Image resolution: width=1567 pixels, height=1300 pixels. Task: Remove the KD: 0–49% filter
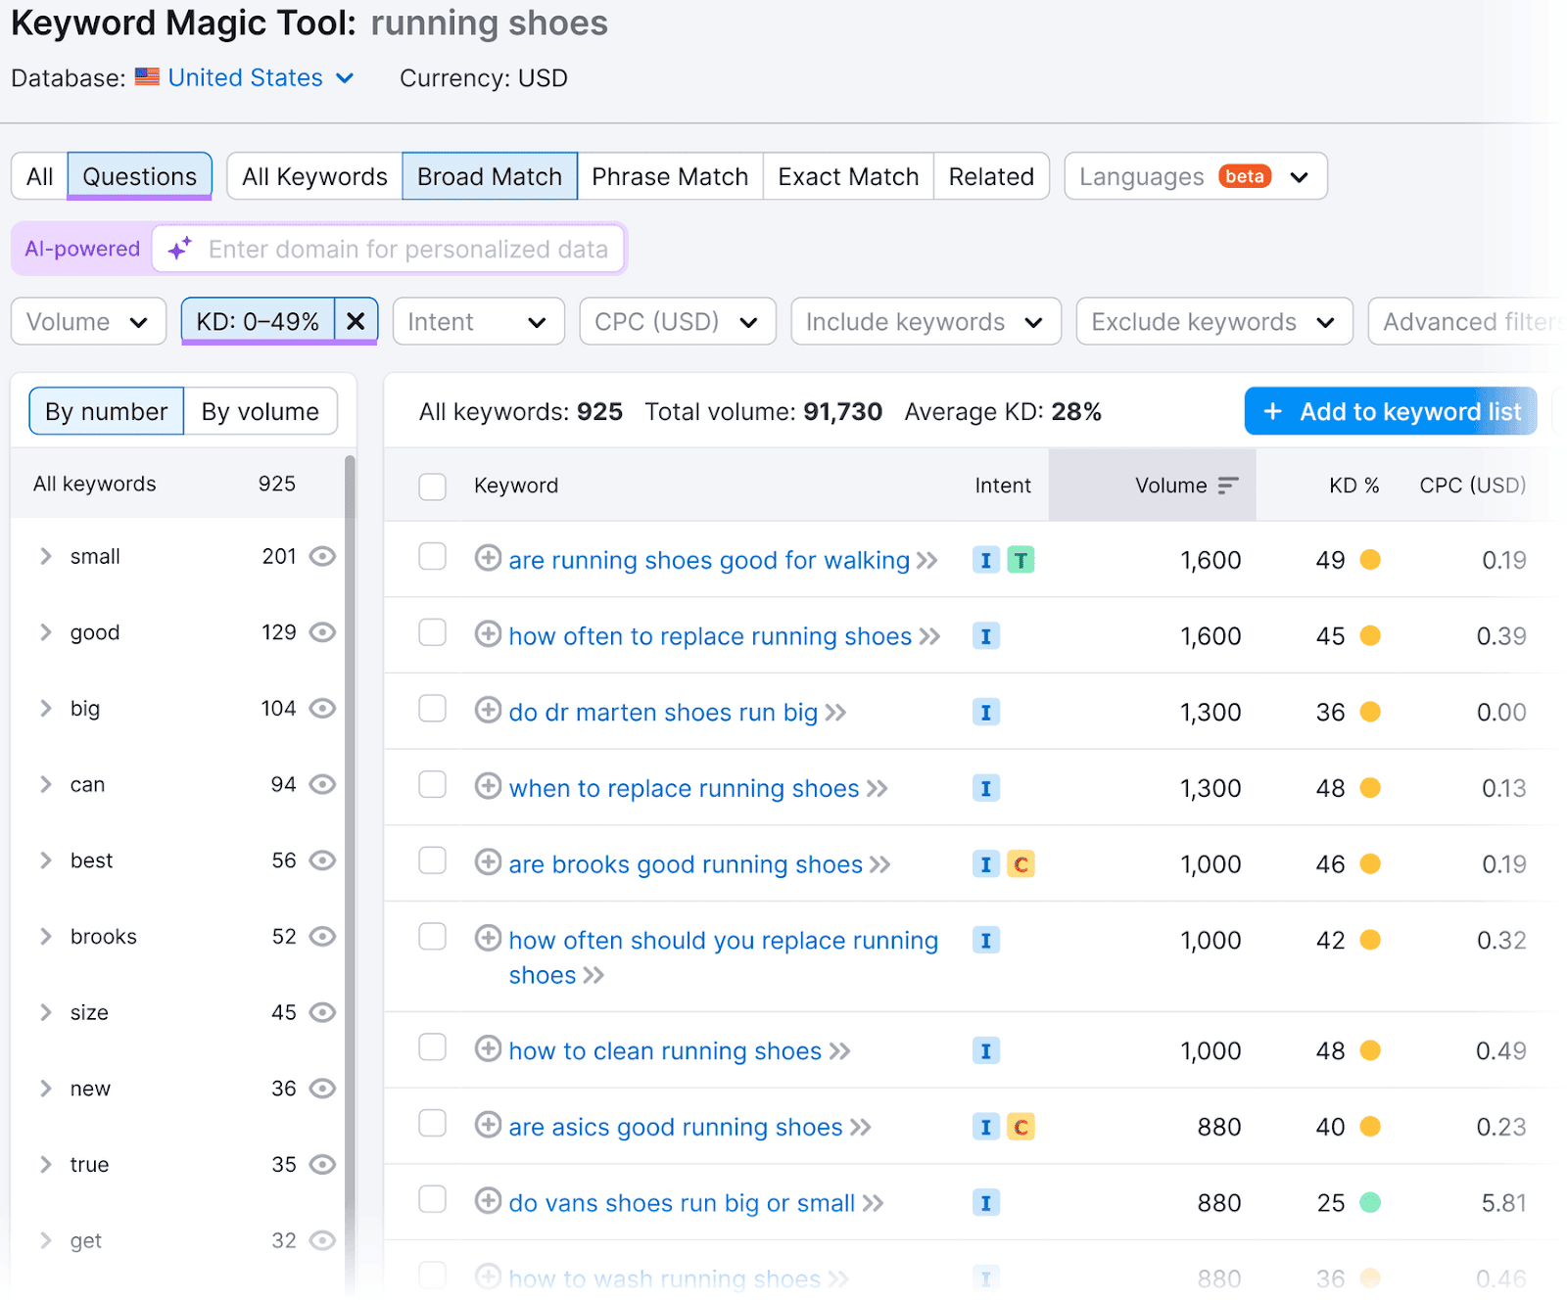(x=356, y=322)
